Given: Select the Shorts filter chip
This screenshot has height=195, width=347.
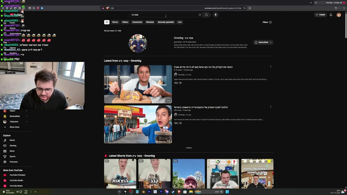Looking at the screenshot, I should (x=115, y=22).
